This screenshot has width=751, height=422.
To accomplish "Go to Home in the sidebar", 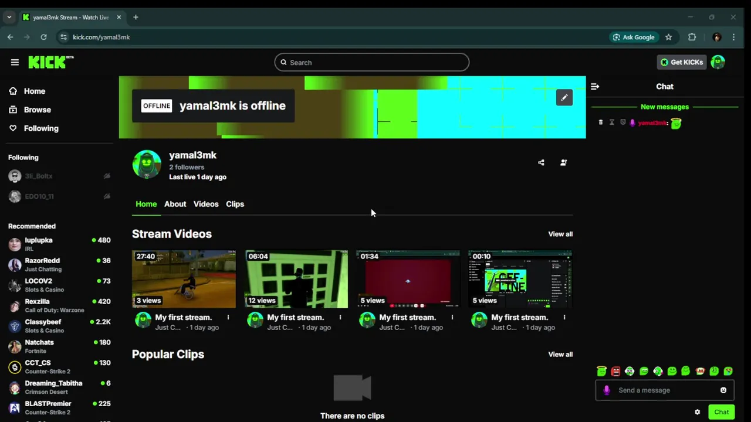I will pyautogui.click(x=28, y=91).
